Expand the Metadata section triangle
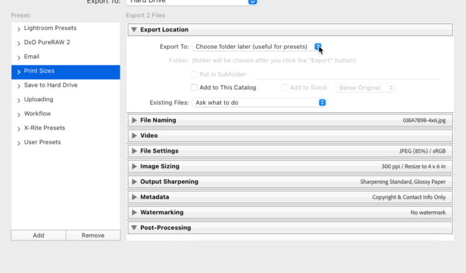This screenshot has width=466, height=273. [134, 197]
